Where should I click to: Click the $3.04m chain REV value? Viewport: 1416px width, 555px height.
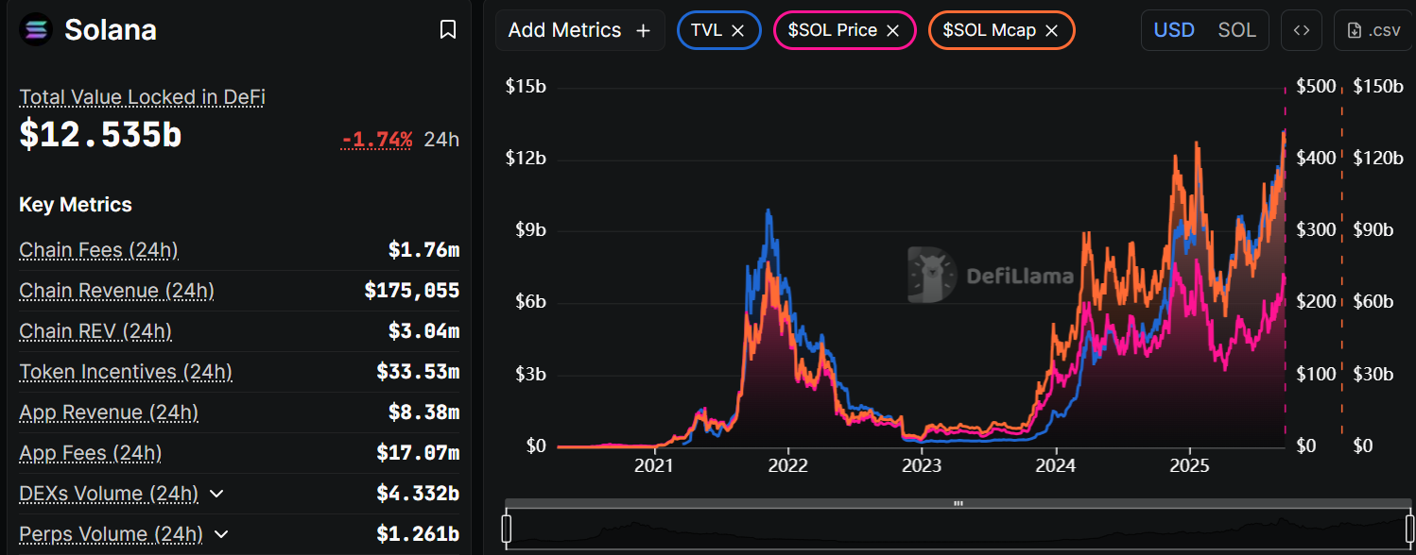pos(423,331)
